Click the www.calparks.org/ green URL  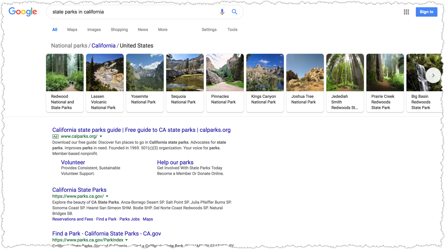[79, 137]
